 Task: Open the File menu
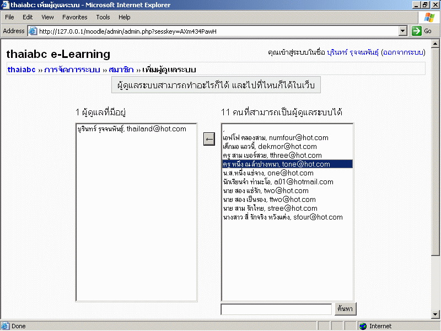coord(10,17)
